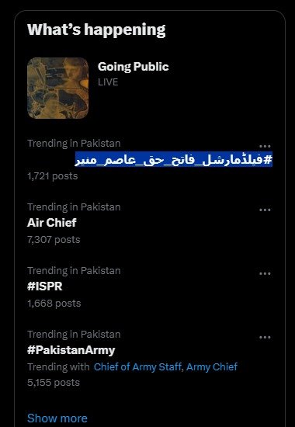Image resolution: width=295 pixels, height=427 pixels.
Task: Click the LIVE label under Going Public
Action: (x=108, y=82)
